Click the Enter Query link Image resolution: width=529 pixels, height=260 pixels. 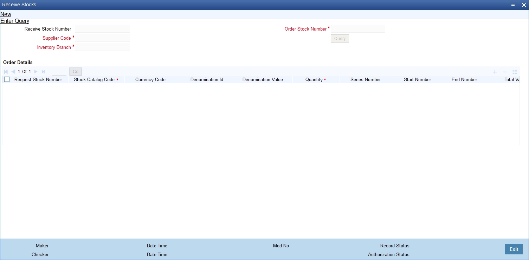pyautogui.click(x=15, y=21)
